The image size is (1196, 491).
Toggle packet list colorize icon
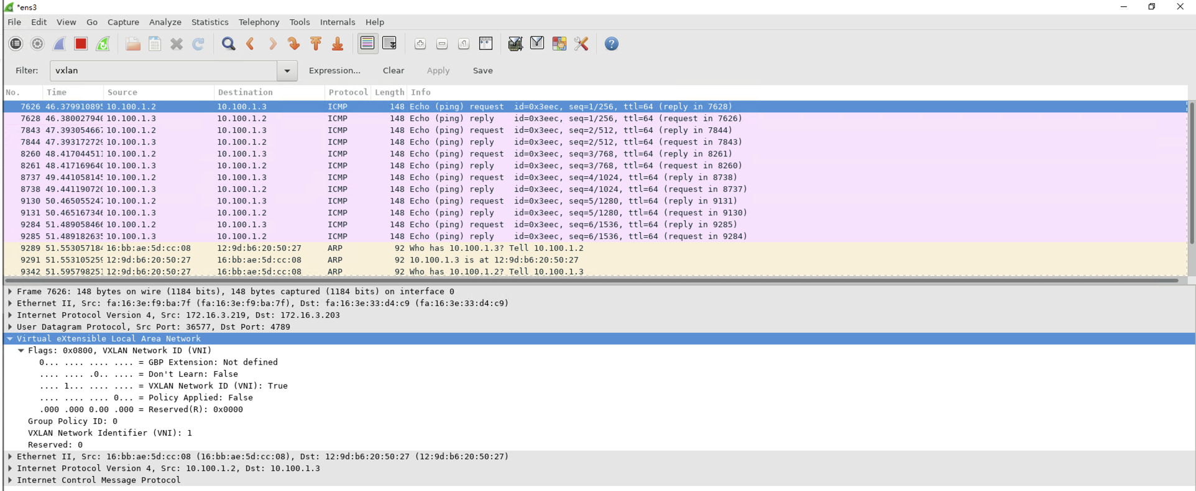tap(367, 43)
